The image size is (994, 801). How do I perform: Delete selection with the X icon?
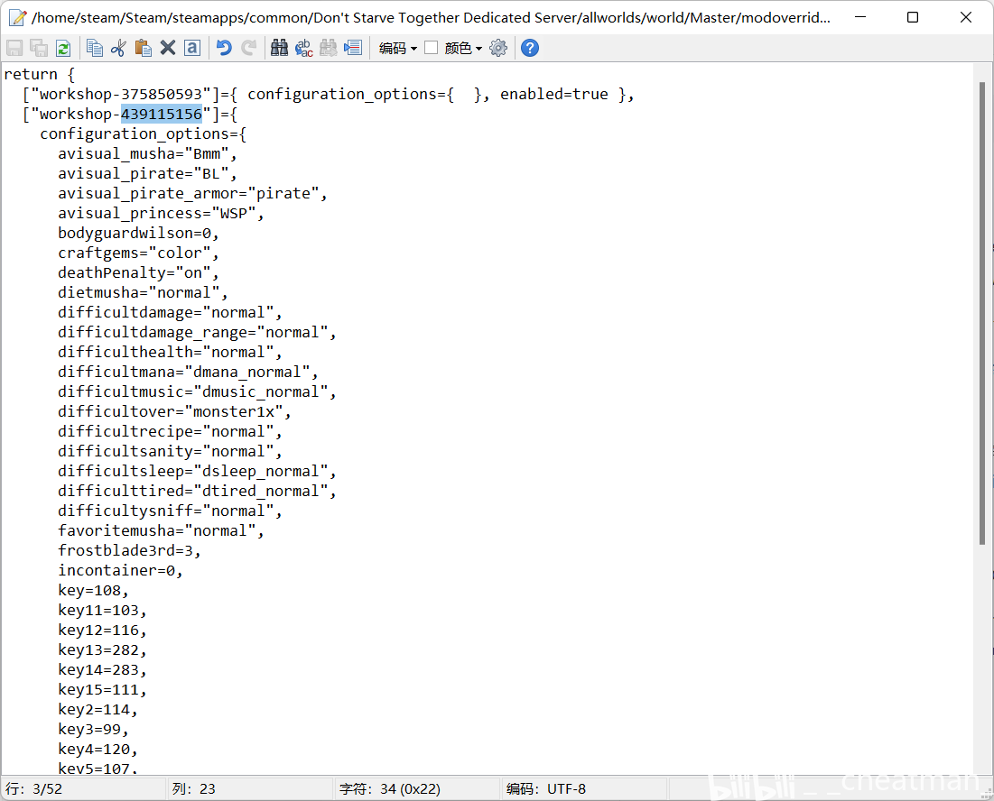(167, 48)
